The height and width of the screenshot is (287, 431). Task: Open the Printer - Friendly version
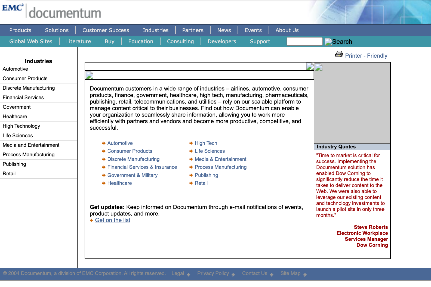pyautogui.click(x=366, y=56)
